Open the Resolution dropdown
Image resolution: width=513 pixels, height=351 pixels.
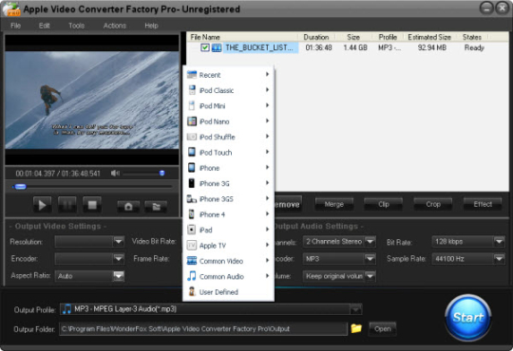click(119, 242)
